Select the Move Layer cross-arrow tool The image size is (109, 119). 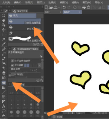3,30
